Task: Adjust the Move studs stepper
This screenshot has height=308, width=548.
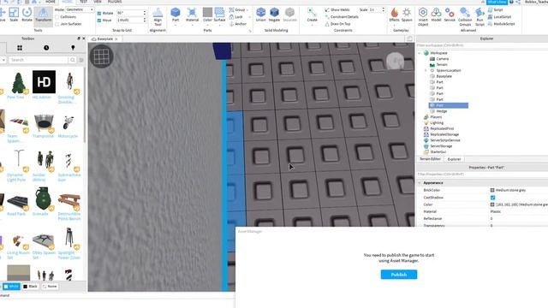Action: click(145, 21)
